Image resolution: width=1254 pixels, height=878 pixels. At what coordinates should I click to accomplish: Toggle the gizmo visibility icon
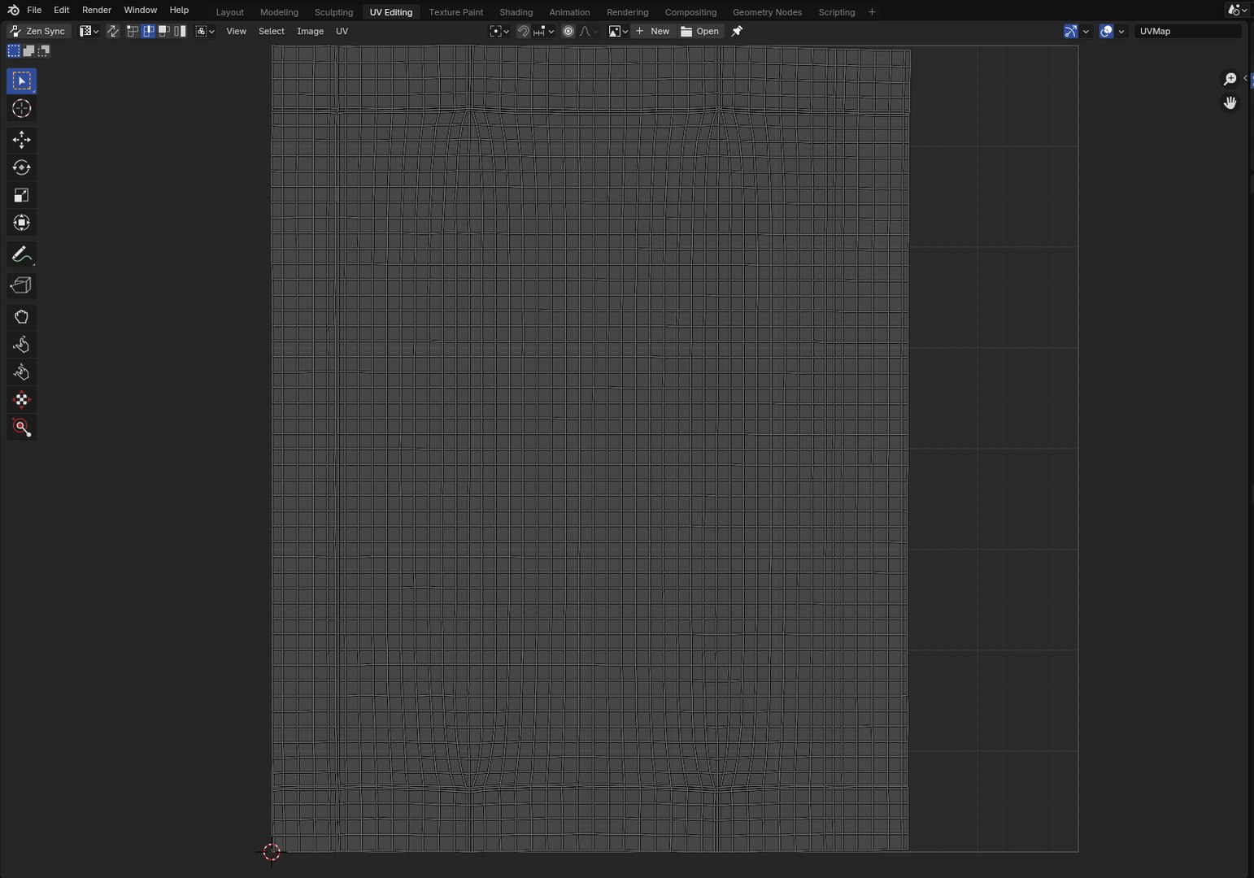click(1070, 31)
